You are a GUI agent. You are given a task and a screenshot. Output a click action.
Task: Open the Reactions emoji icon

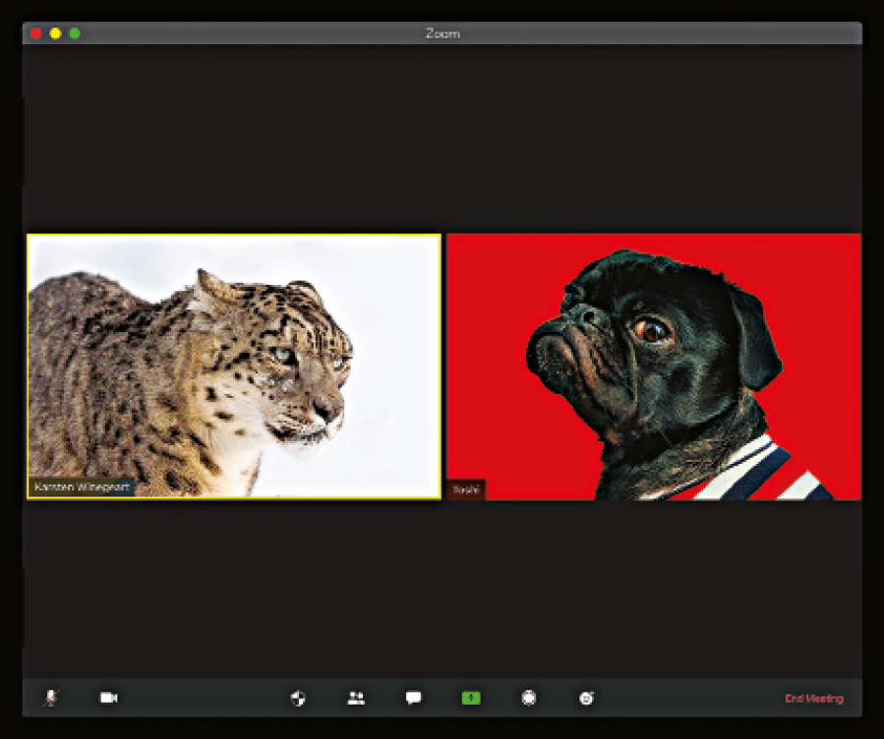pos(587,698)
